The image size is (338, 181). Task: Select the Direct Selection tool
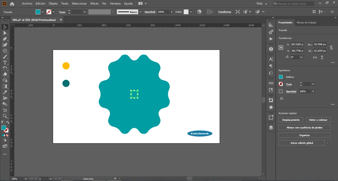click(x=5, y=33)
